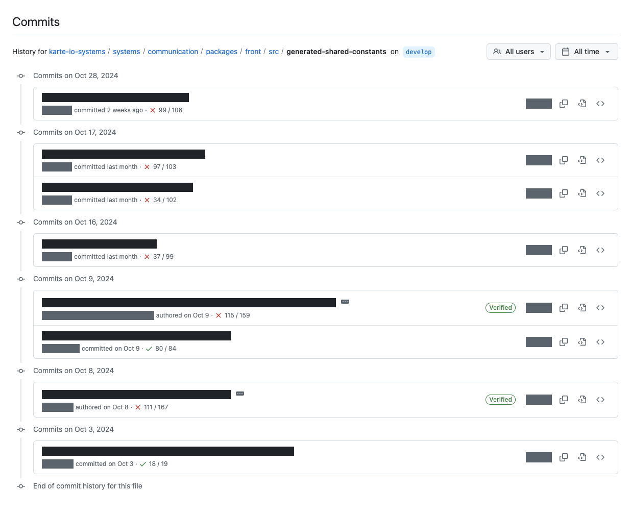This screenshot has height=515, width=630.
Task: Open the All time date dropdown
Action: click(586, 52)
